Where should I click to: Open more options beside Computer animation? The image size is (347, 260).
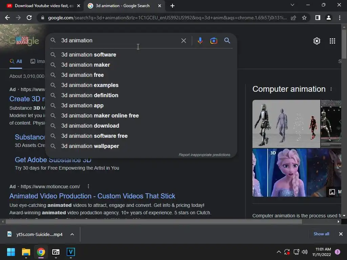(x=331, y=89)
